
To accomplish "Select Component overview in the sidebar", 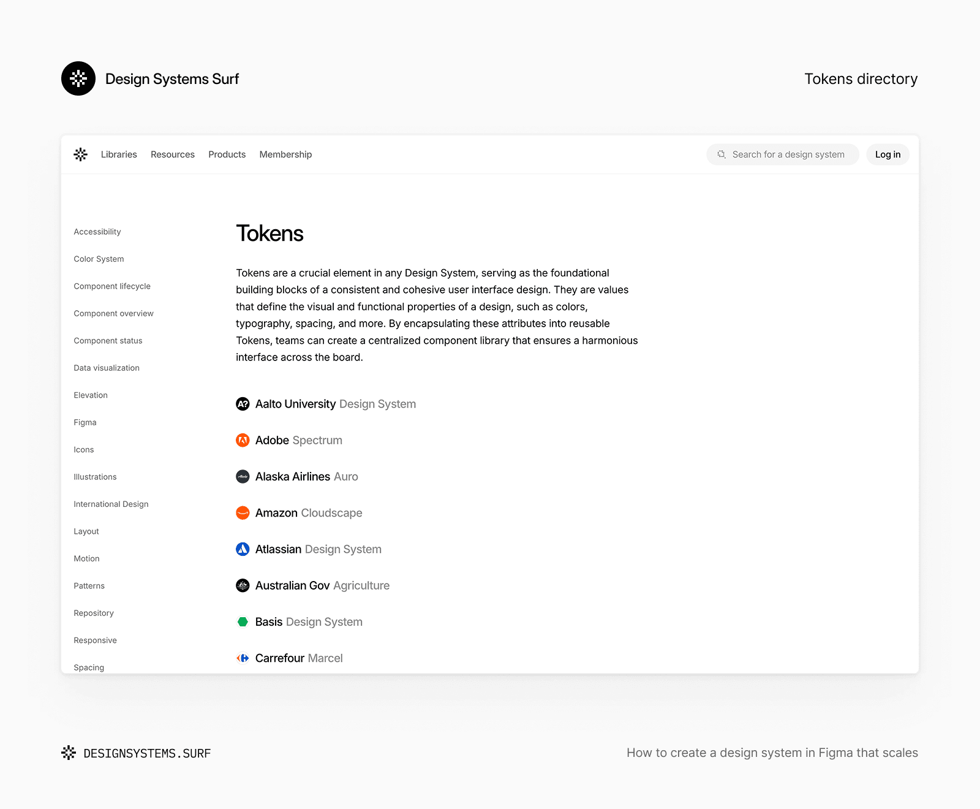I will [113, 313].
